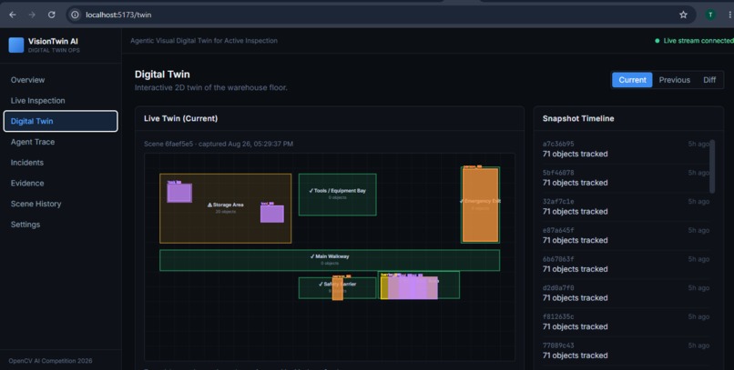Select the Safety Barrier zone
The image size is (734, 370).
pos(337,288)
